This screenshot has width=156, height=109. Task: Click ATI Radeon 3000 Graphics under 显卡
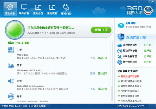[29, 71]
